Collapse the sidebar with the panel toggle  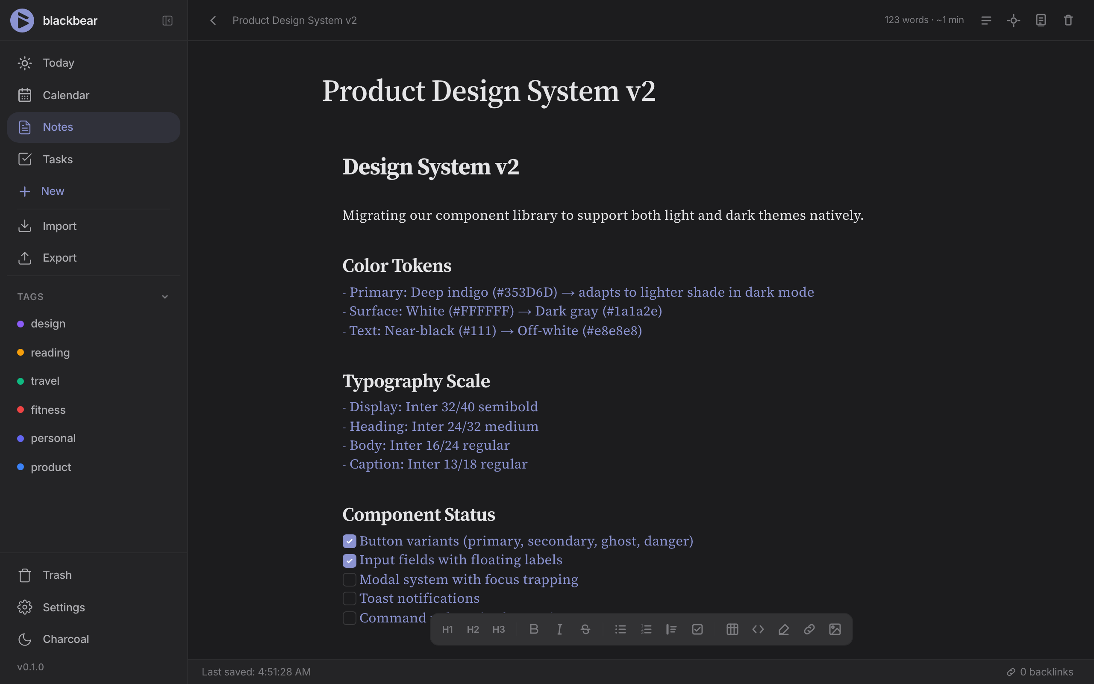[167, 21]
